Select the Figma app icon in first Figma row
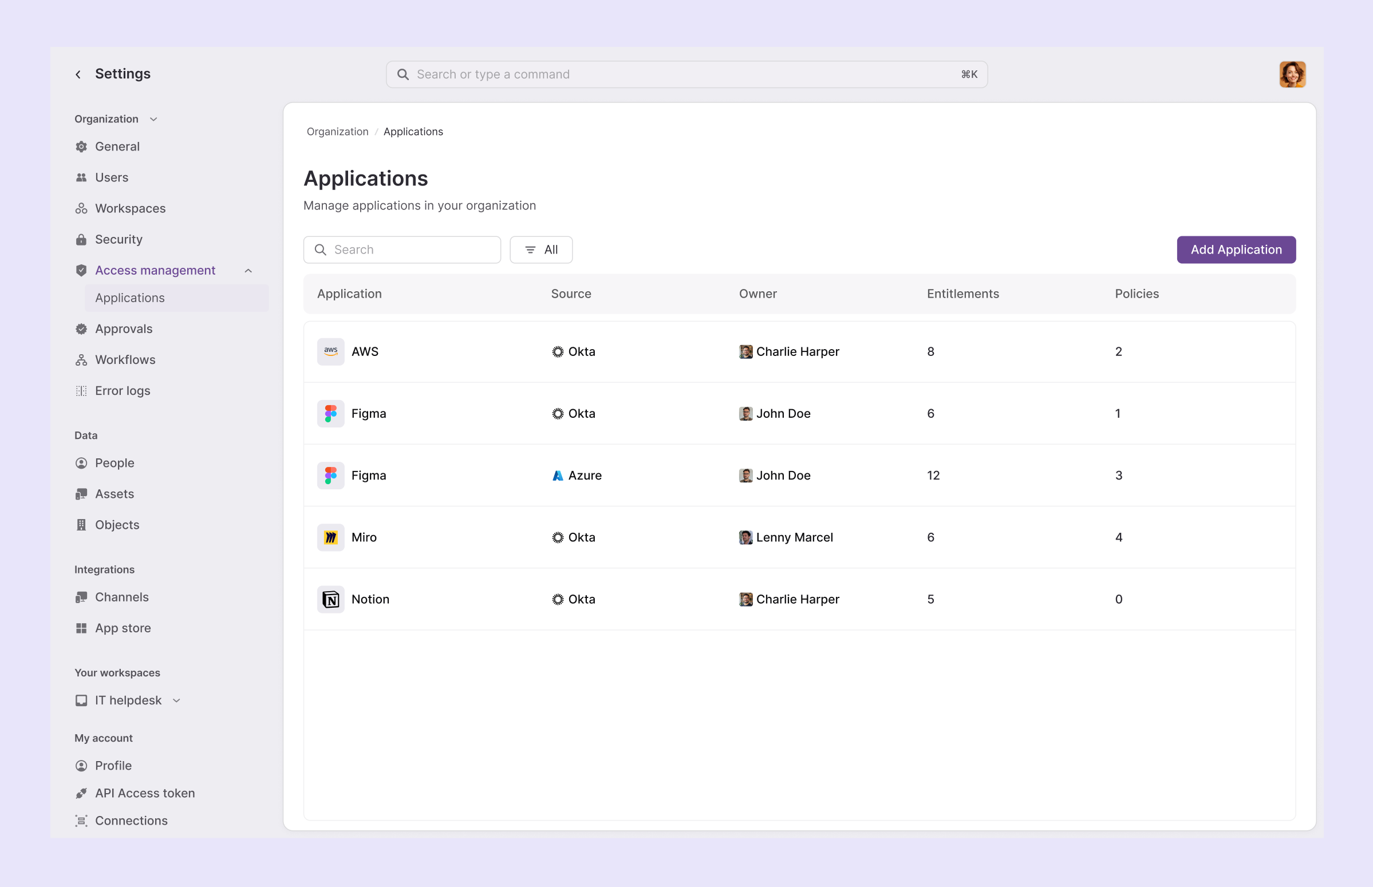Viewport: 1373px width, 887px height. 330,413
